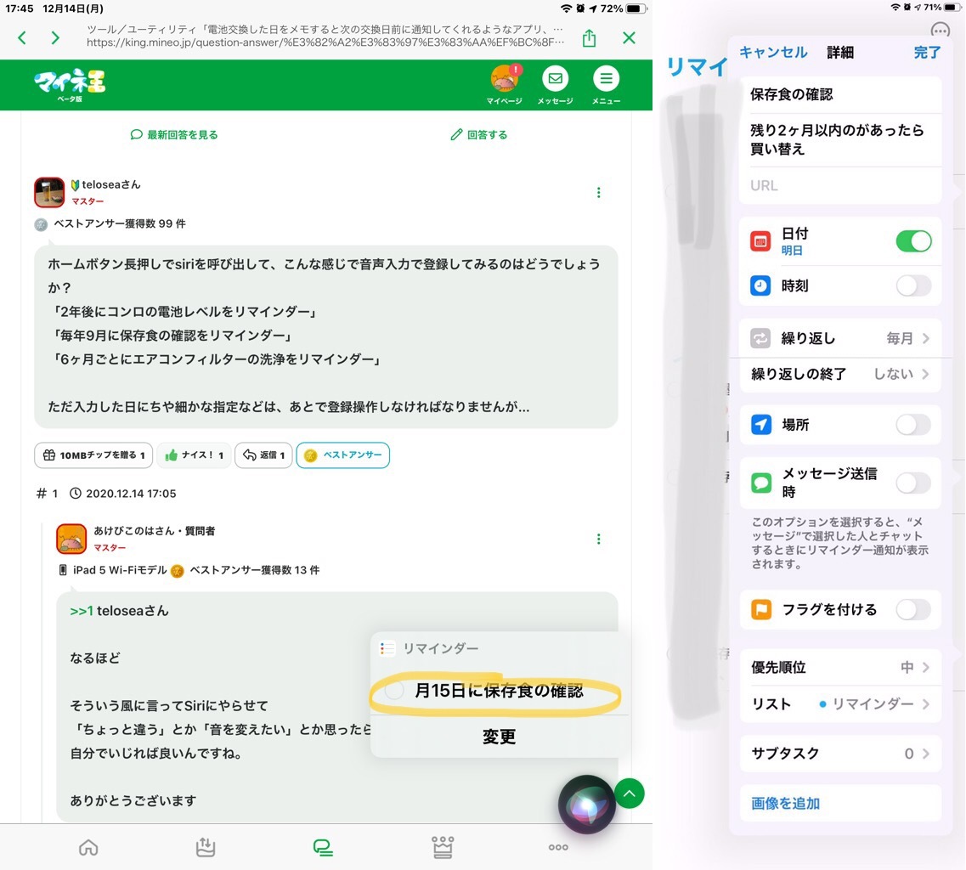The image size is (966, 870).
Task: Tap 画像を追加 link
Action: click(785, 804)
